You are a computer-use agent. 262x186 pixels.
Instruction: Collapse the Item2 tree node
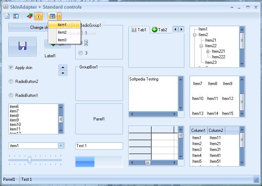point(194,35)
